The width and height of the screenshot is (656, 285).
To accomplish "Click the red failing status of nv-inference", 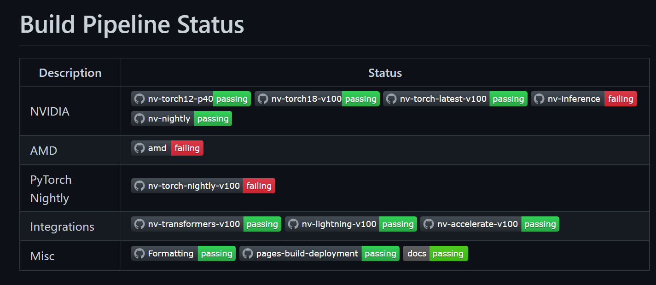I will 621,99.
